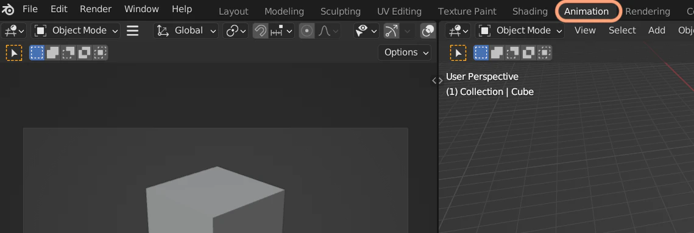Set left viewport selection mode to Subtract
The width and height of the screenshot is (694, 233).
tap(69, 53)
